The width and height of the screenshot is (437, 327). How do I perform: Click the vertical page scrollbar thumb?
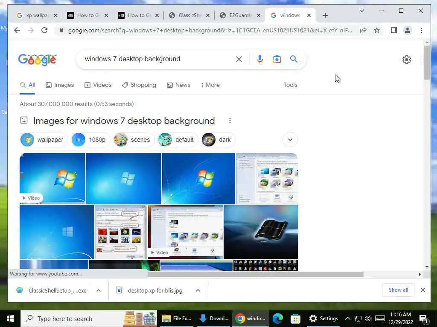click(x=427, y=63)
